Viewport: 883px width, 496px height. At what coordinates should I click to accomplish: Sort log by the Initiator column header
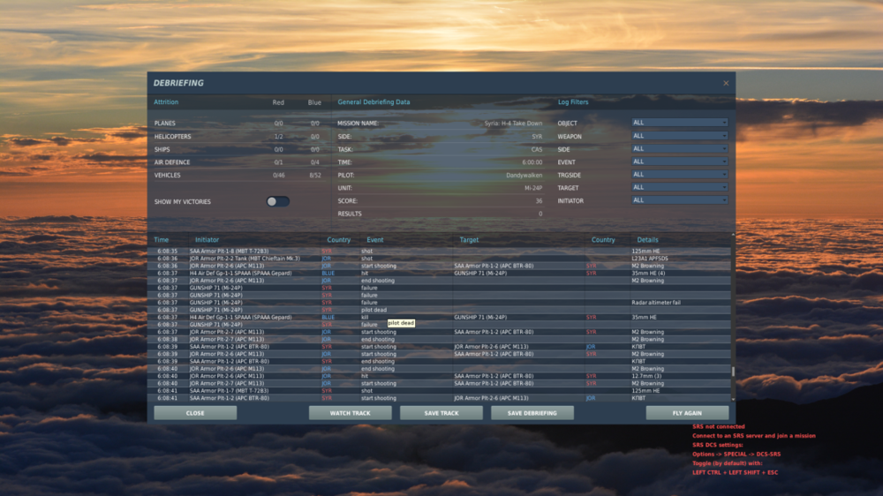[x=207, y=240]
